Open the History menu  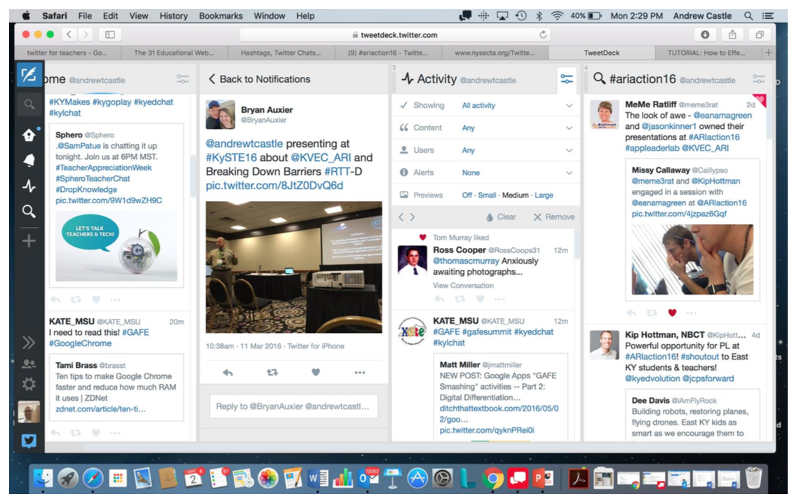pyautogui.click(x=174, y=15)
